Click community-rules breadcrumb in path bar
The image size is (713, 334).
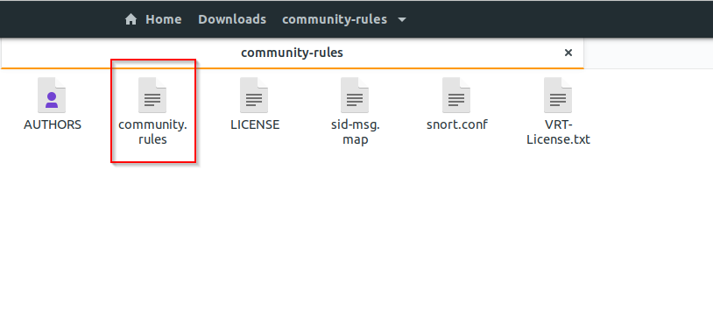tap(335, 19)
